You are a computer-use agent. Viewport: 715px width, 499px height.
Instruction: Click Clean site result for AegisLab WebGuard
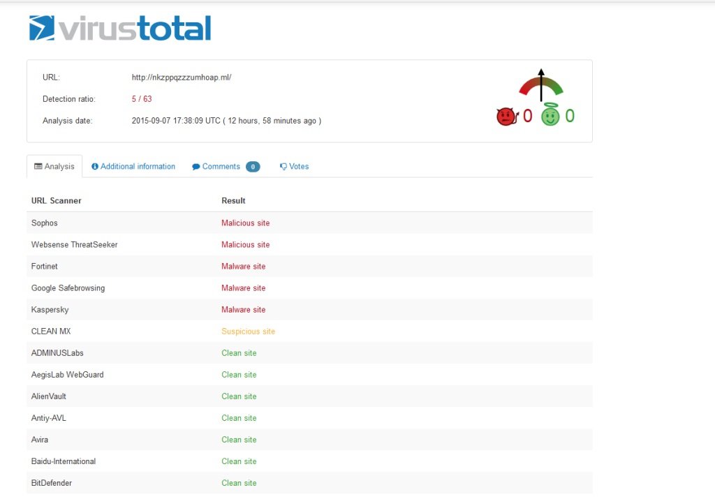click(239, 375)
